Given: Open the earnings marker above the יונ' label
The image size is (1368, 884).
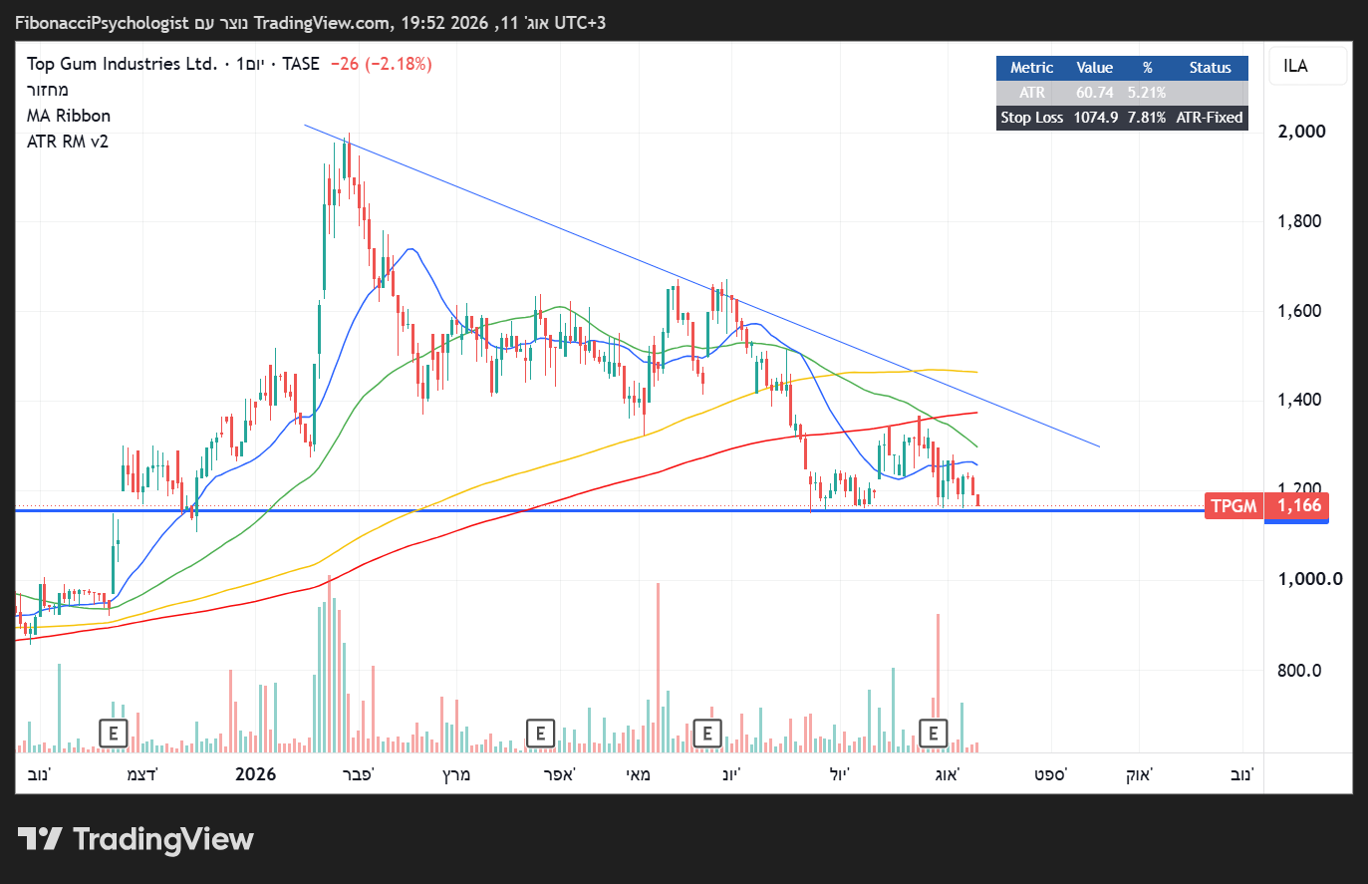Looking at the screenshot, I should pyautogui.click(x=706, y=735).
